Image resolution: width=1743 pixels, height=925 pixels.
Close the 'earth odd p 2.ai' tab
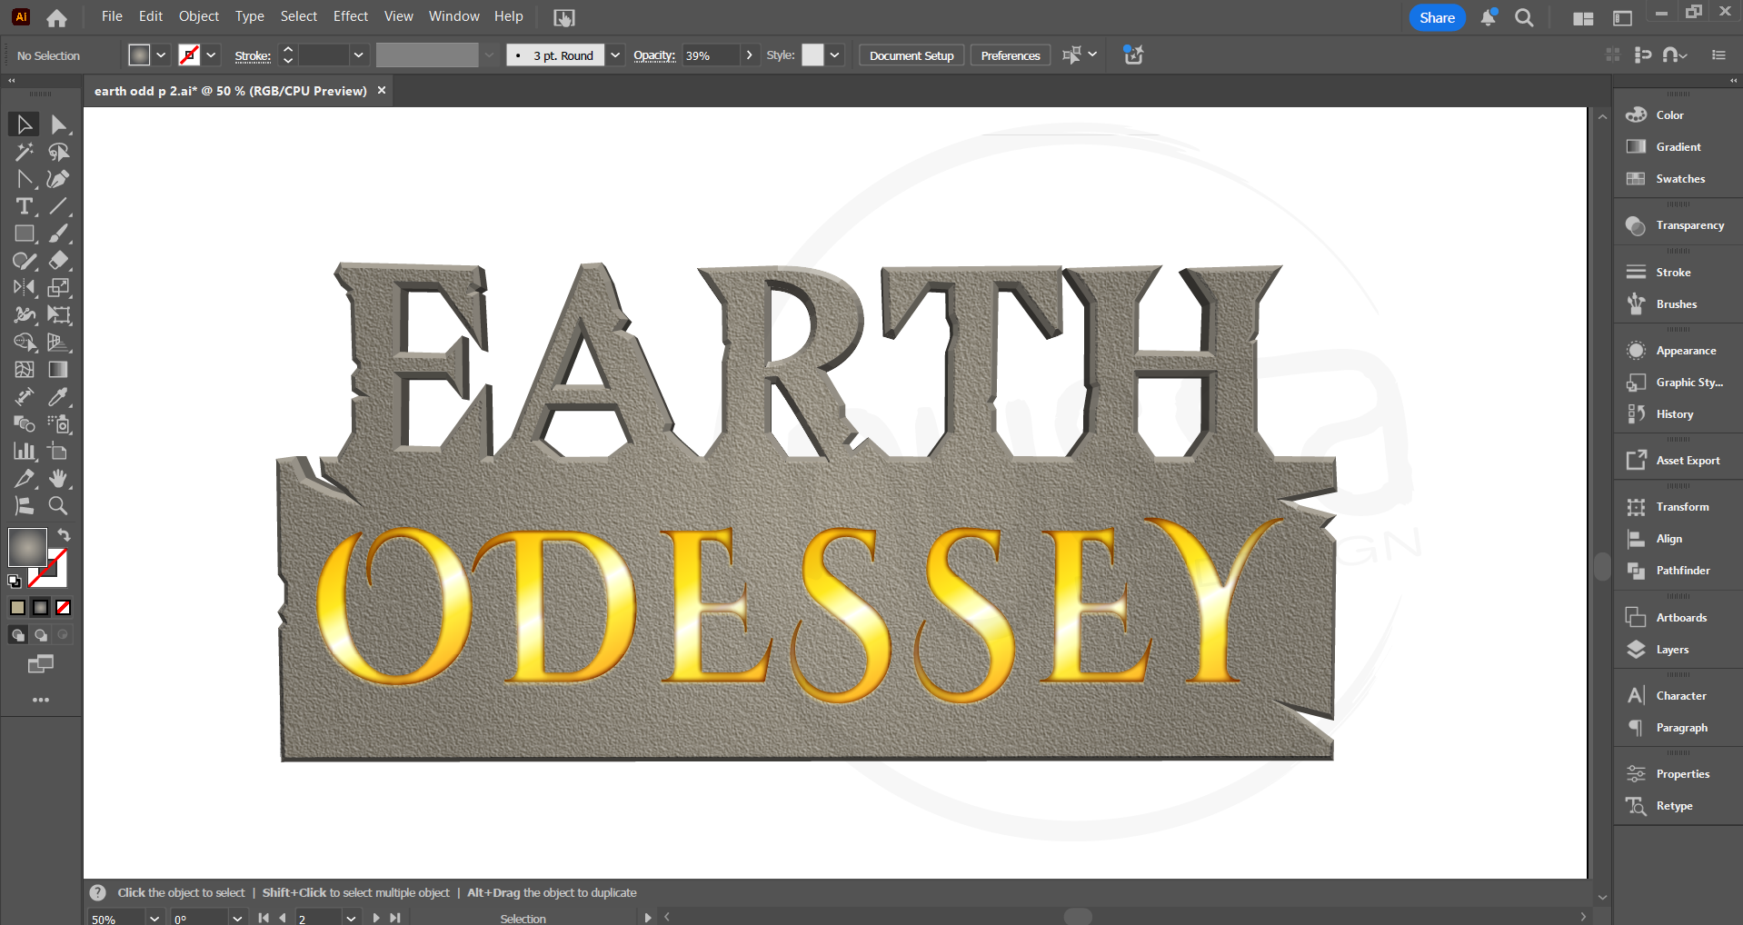[x=382, y=90]
